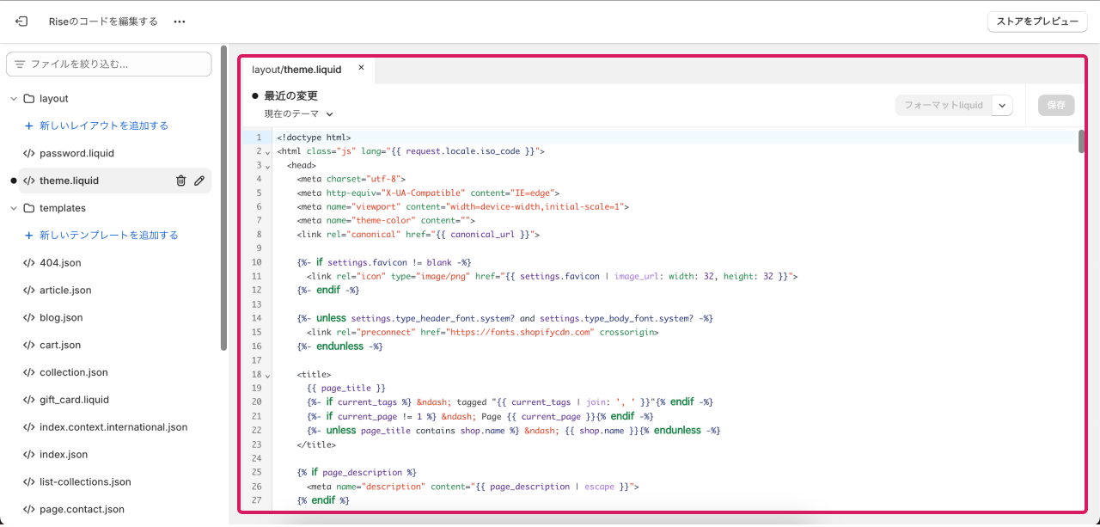Click the layout folder icon
The image size is (1100, 527).
[28, 99]
